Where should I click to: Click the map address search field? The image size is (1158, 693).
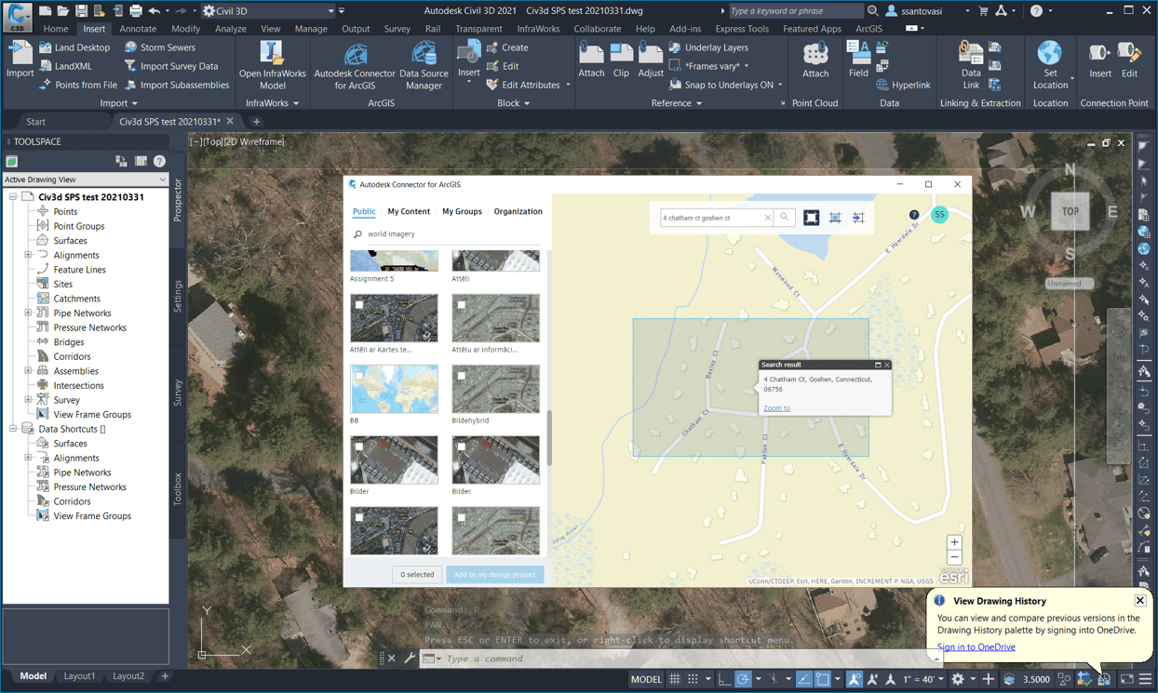[x=712, y=218]
